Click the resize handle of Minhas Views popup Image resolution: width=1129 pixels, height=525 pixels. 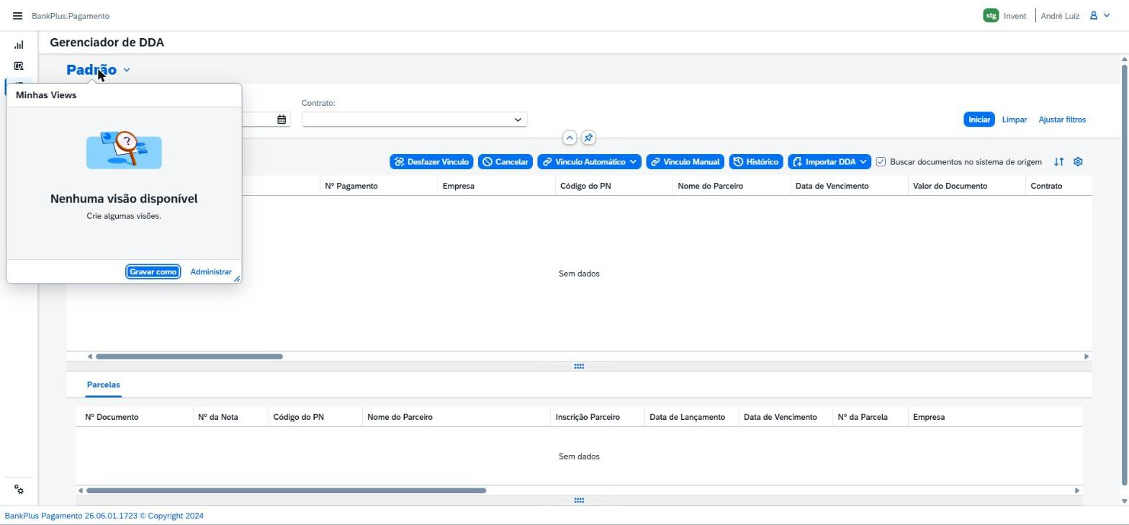point(237,279)
